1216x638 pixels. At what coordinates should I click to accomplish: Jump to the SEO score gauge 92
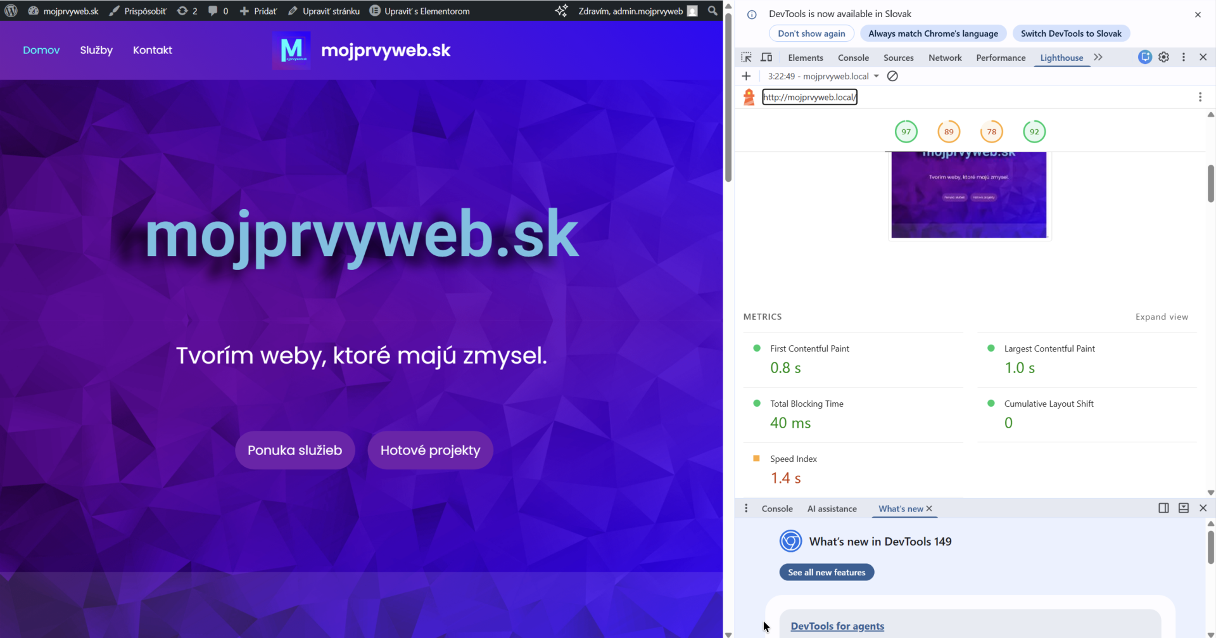click(1034, 132)
